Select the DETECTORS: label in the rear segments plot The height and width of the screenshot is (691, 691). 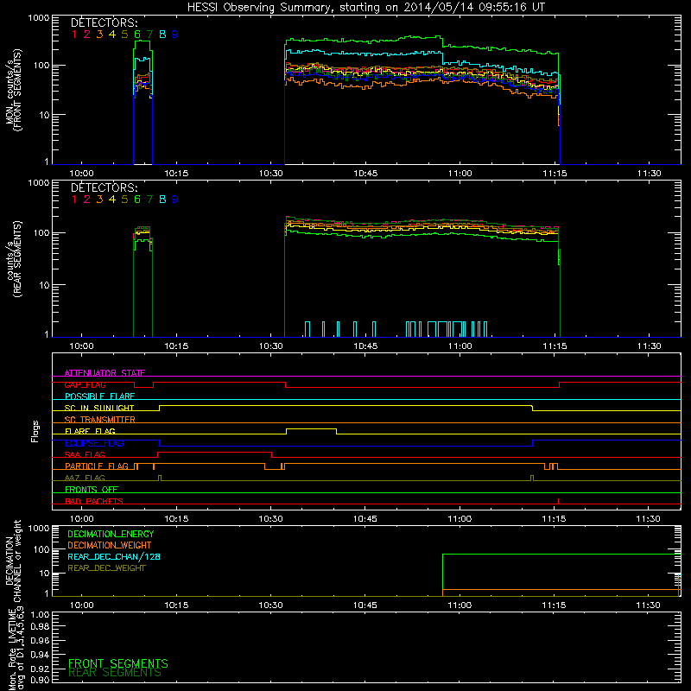(x=104, y=187)
